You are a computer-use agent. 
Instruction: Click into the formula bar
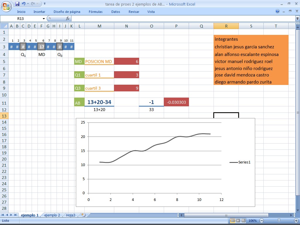click(183, 18)
